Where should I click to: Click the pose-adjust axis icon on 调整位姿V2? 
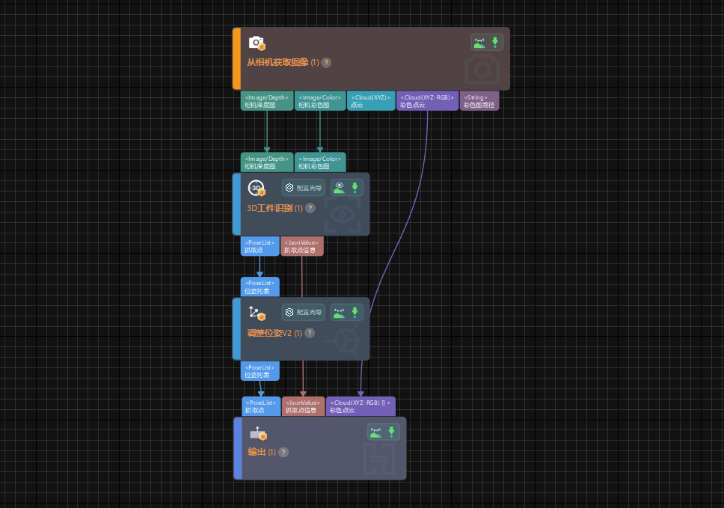click(x=254, y=312)
